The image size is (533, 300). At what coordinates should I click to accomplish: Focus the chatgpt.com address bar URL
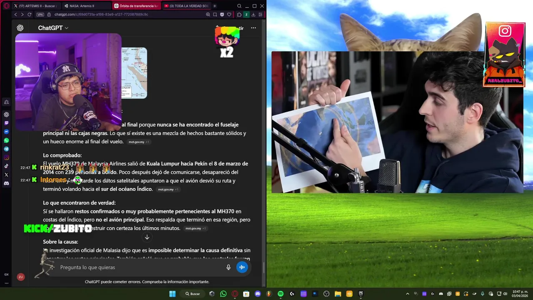pos(101,14)
